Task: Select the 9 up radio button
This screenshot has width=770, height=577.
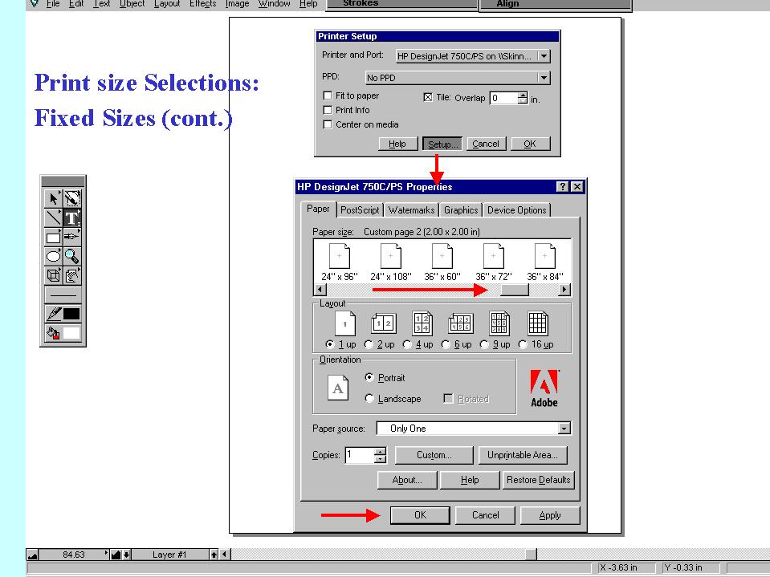Action: 484,344
